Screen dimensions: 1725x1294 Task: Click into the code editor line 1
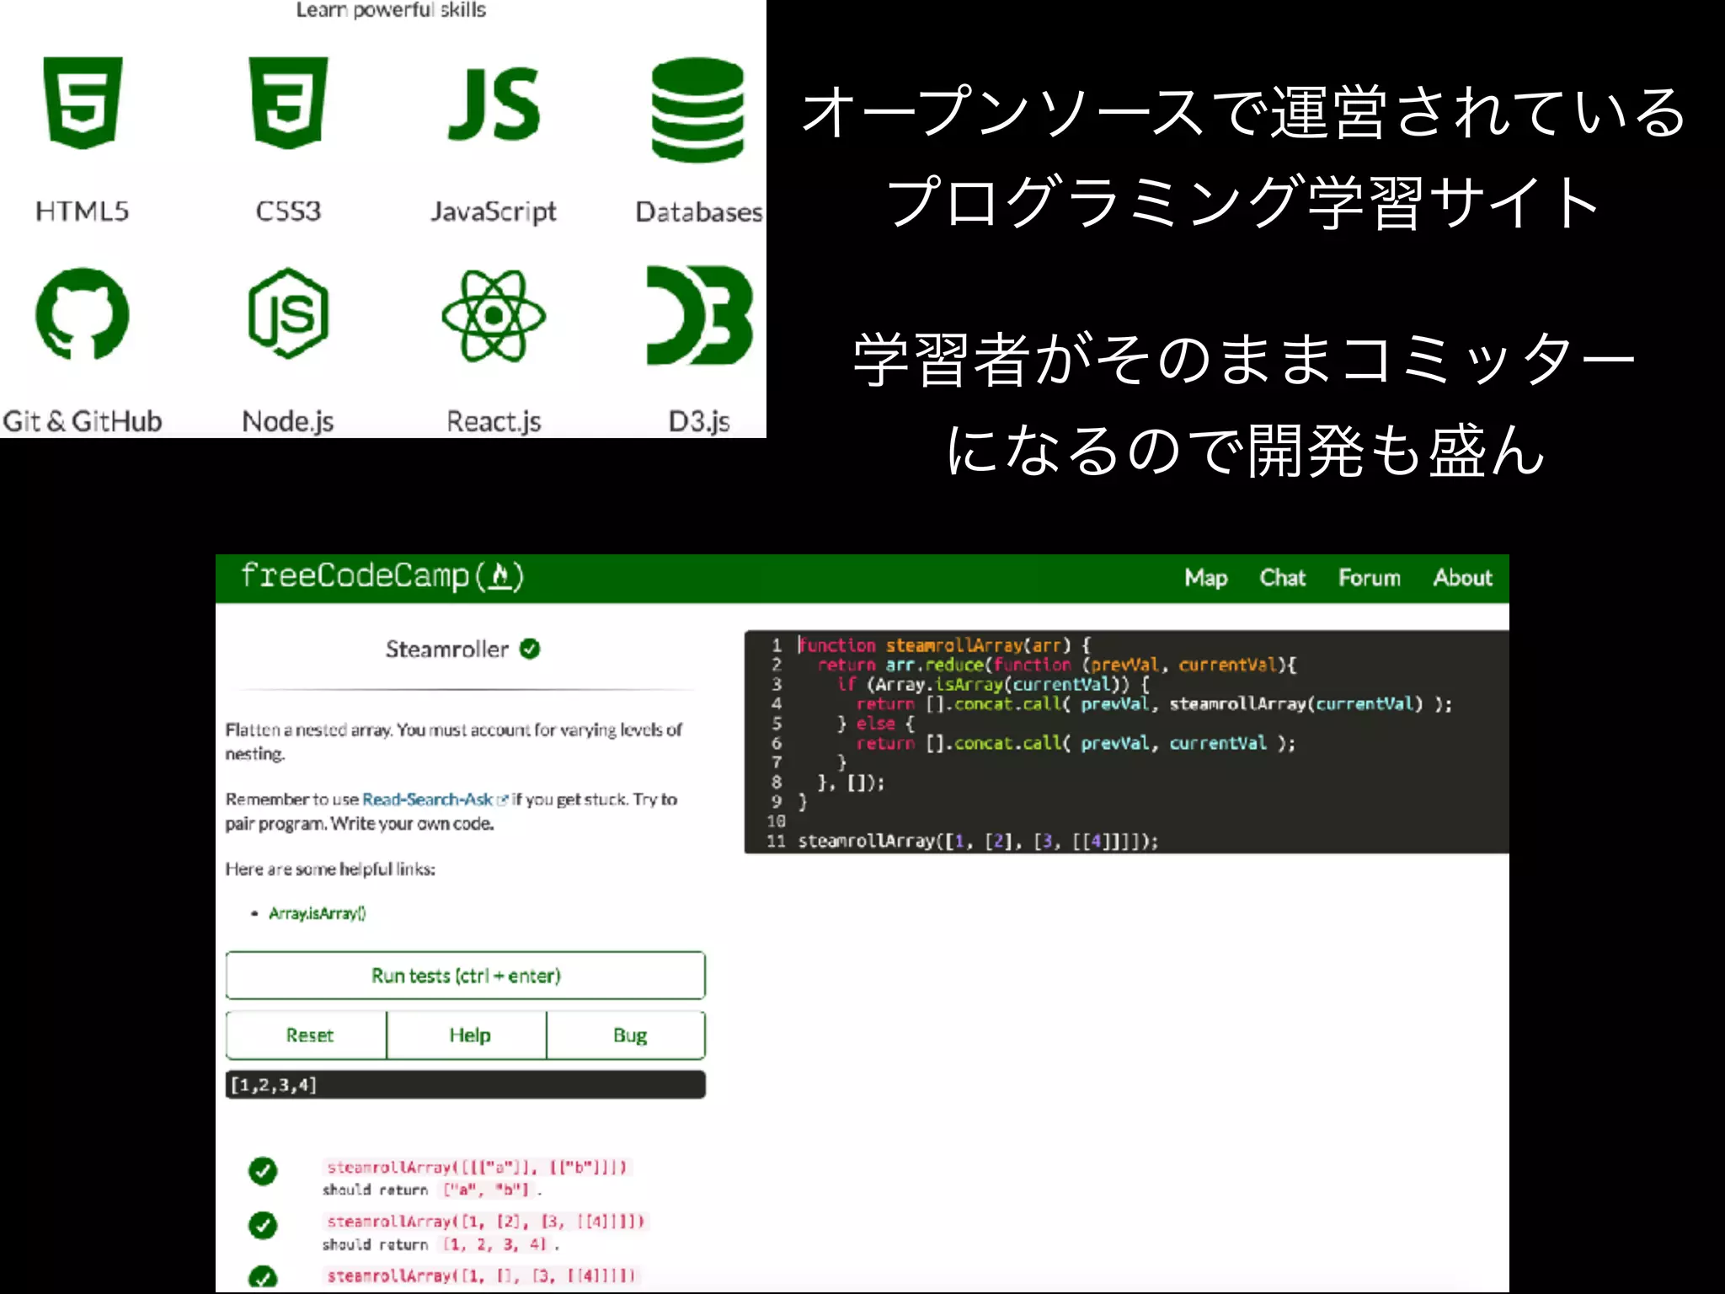943,645
